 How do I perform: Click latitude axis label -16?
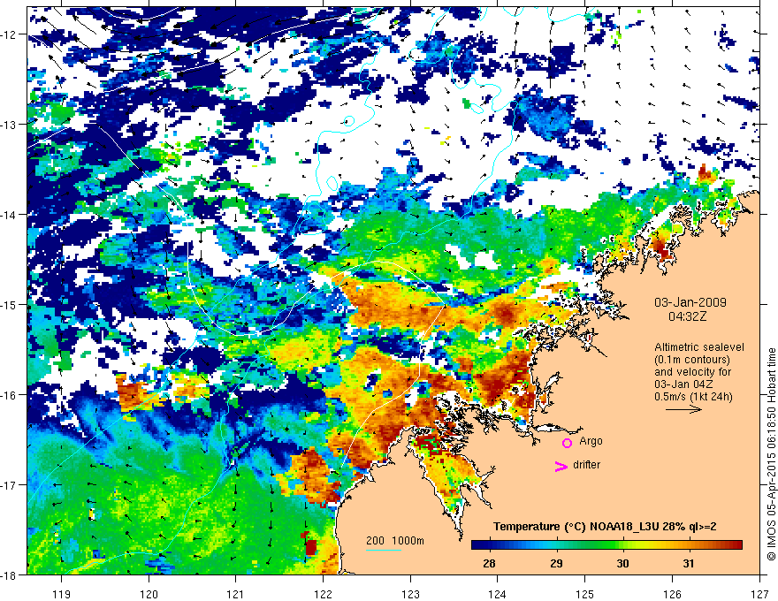(9, 395)
